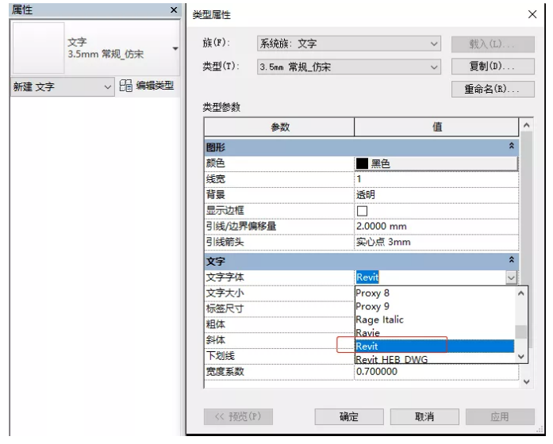Click the 宽度系数 value 0.700000
553x444 pixels.
pos(377,371)
